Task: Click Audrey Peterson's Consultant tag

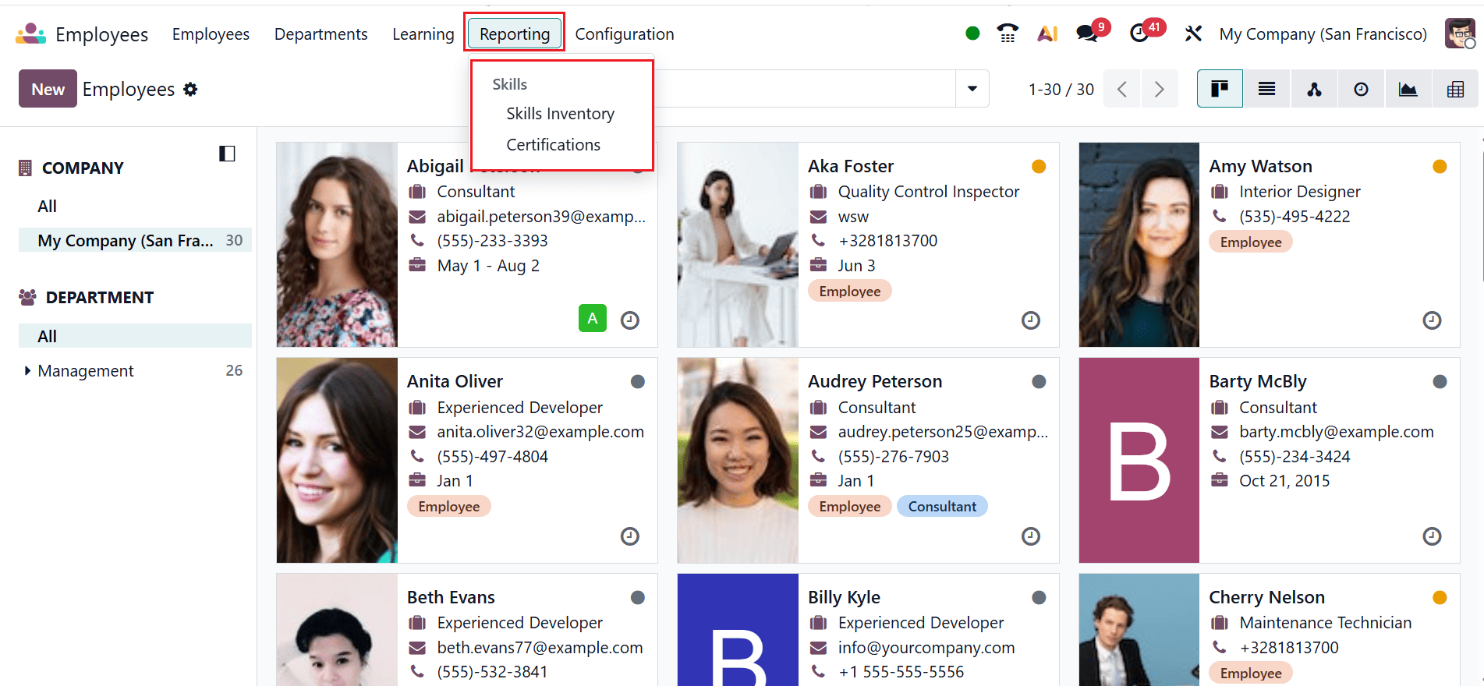Action: [x=942, y=507]
